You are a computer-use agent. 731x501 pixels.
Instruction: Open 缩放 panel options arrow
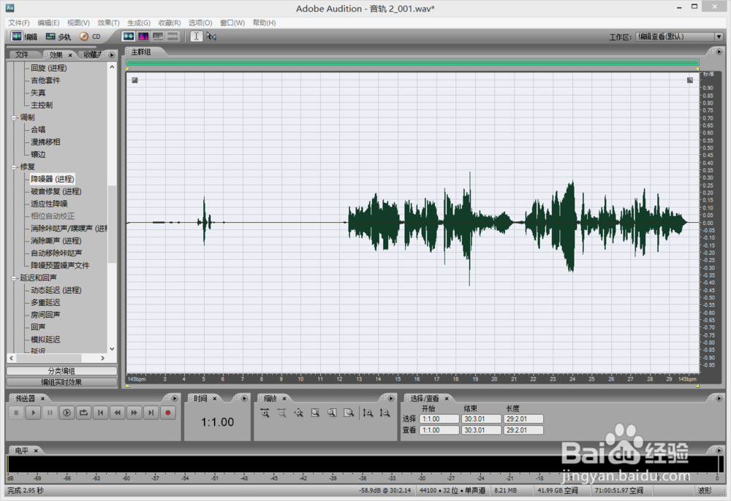391,398
